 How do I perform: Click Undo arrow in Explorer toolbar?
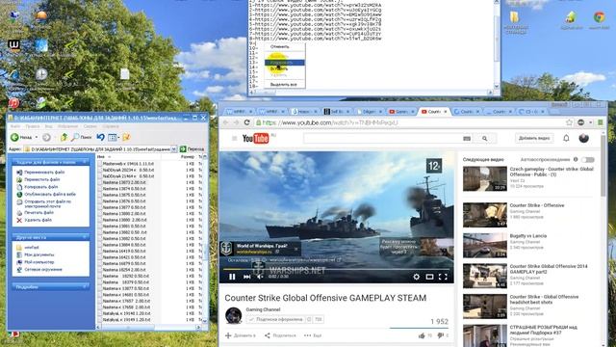click(x=100, y=137)
